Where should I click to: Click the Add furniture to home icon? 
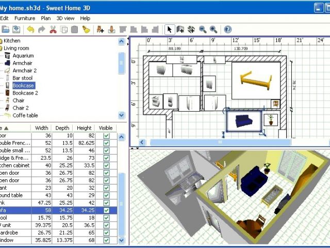(100, 29)
